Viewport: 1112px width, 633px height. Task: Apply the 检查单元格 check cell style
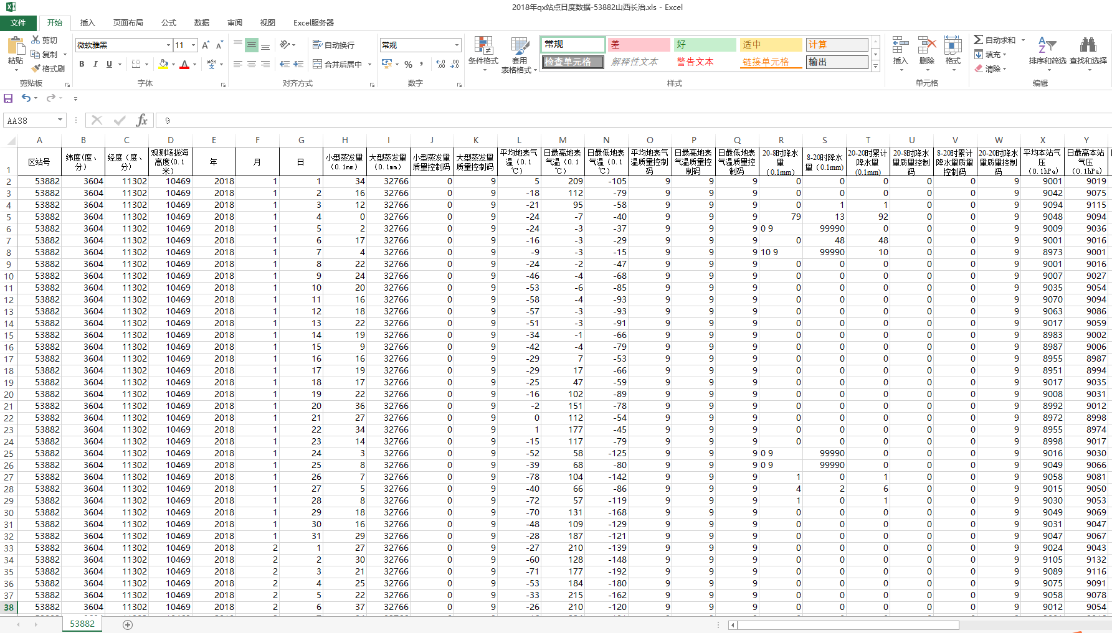pyautogui.click(x=573, y=62)
